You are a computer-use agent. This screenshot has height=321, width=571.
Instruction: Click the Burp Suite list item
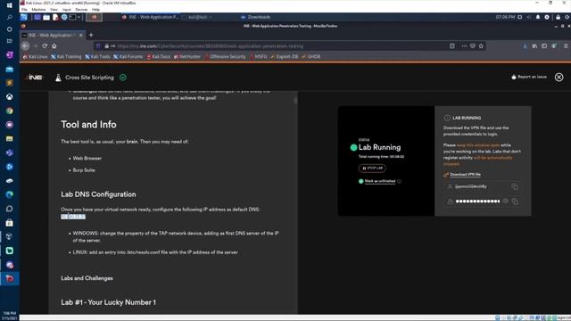84,170
